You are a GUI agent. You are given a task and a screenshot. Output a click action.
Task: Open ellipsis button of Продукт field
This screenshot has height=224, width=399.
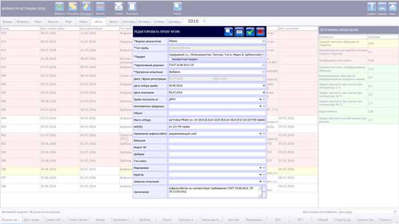(x=263, y=55)
